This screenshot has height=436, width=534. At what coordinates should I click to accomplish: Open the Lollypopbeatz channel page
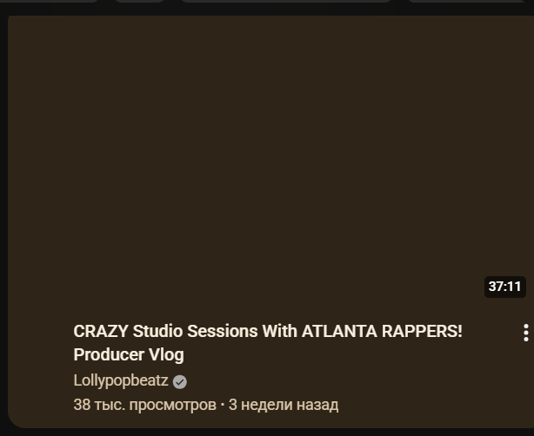pyautogui.click(x=121, y=380)
